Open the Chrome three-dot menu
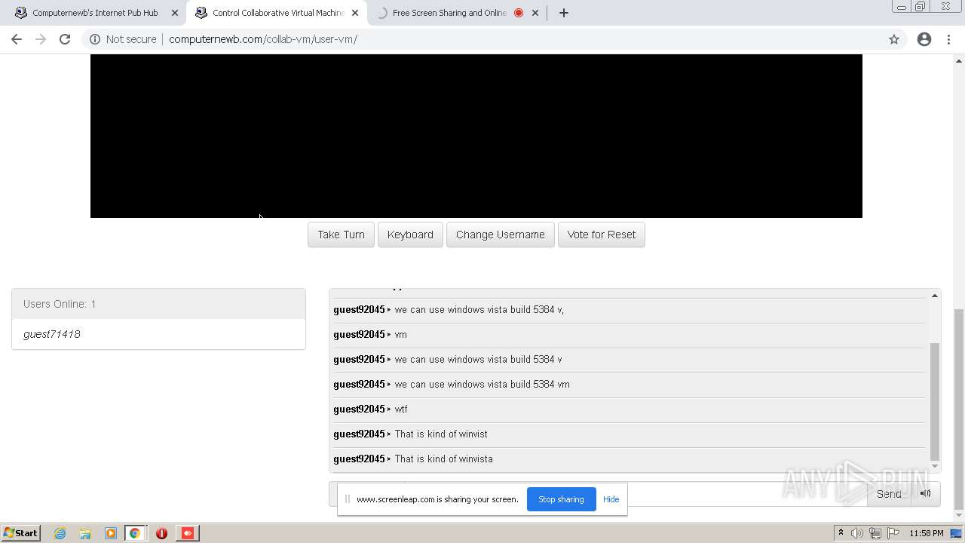 point(948,39)
